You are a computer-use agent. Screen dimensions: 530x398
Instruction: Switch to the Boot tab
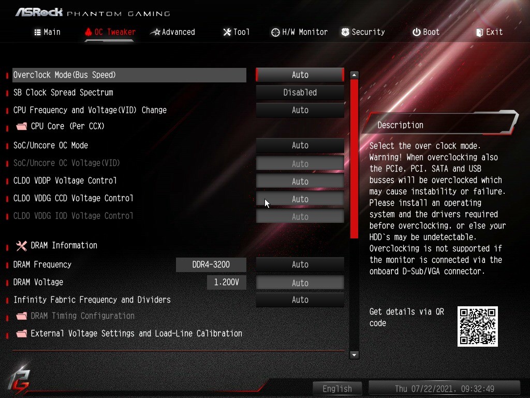click(426, 32)
